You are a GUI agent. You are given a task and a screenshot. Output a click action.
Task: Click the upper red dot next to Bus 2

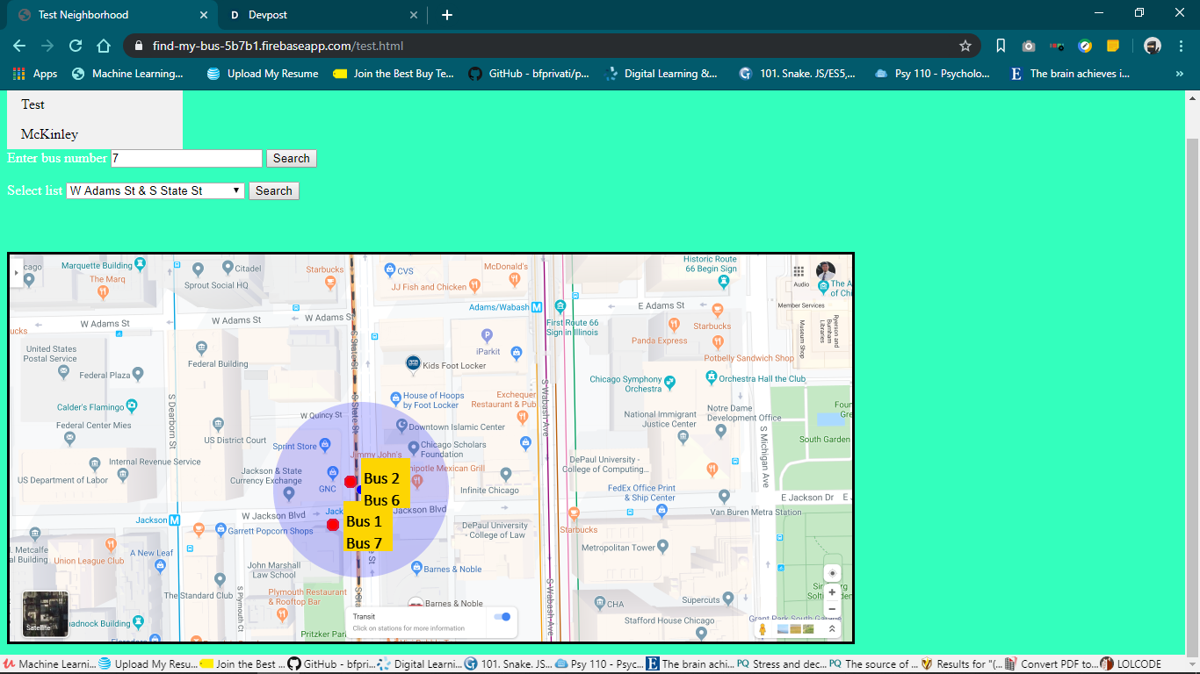[x=351, y=482]
